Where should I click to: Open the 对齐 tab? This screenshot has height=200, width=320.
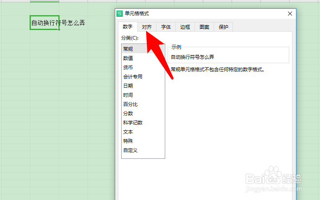tap(146, 27)
